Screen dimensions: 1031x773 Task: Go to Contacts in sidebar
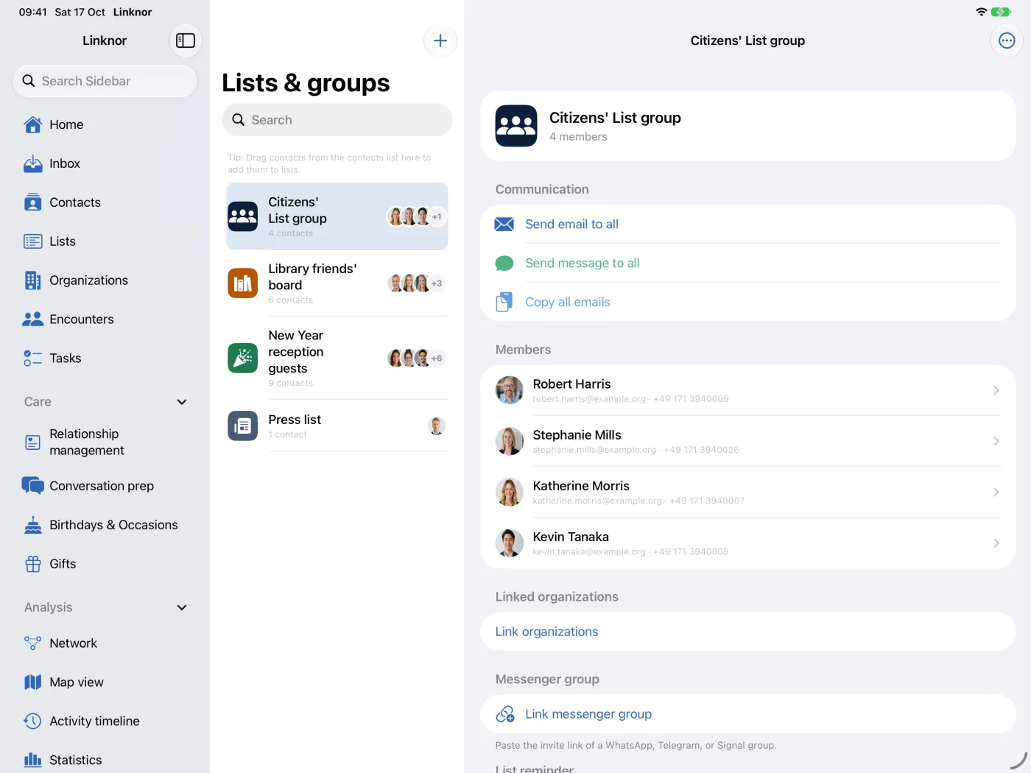click(x=105, y=202)
